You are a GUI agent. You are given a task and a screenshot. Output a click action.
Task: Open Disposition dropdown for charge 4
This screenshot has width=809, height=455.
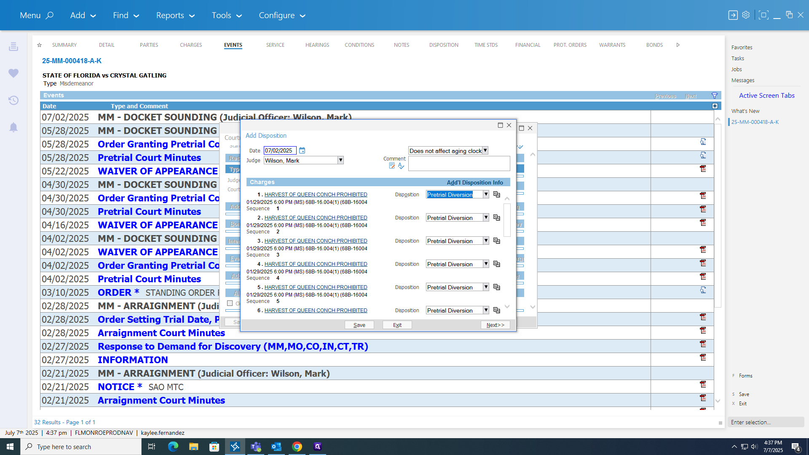coord(486,264)
